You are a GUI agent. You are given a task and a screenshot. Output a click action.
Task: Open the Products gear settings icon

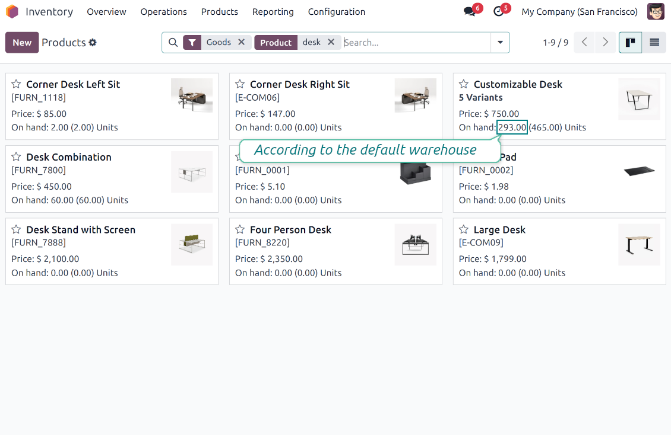click(x=93, y=43)
